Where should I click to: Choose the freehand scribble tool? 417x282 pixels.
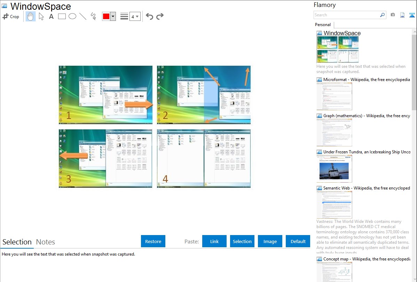(x=93, y=16)
